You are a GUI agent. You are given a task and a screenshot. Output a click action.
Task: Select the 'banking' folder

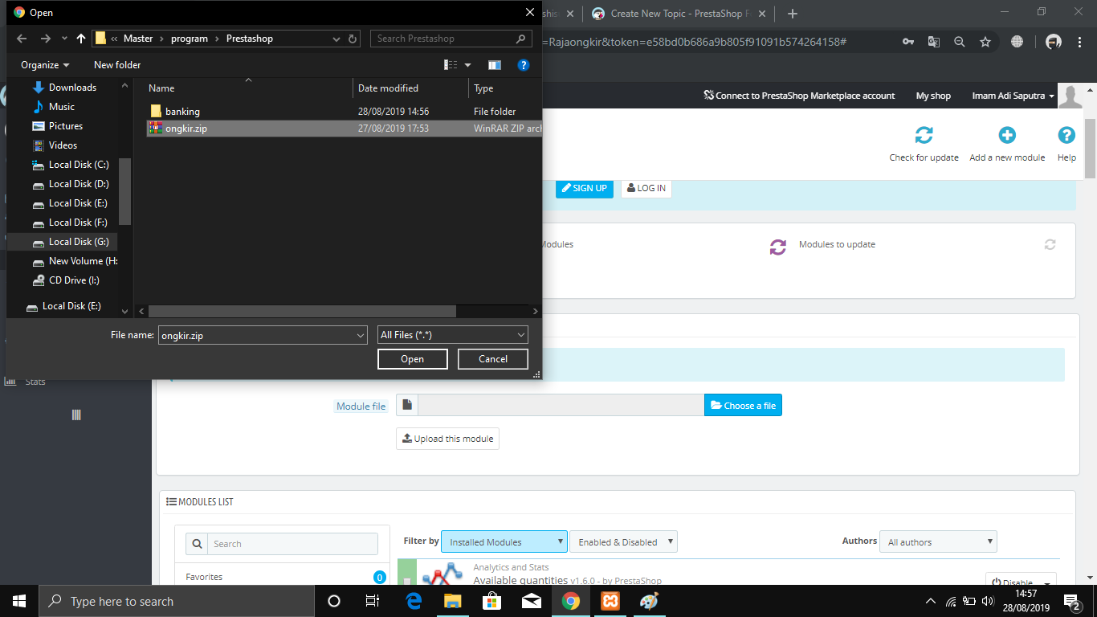pos(182,112)
